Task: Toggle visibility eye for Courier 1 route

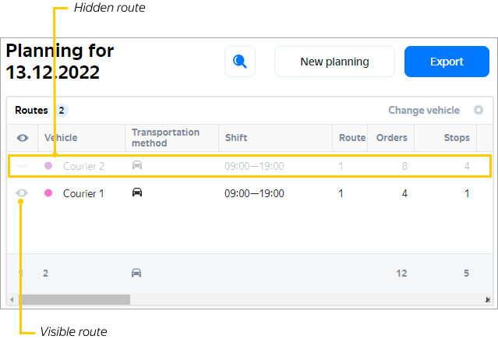Action: click(x=23, y=192)
